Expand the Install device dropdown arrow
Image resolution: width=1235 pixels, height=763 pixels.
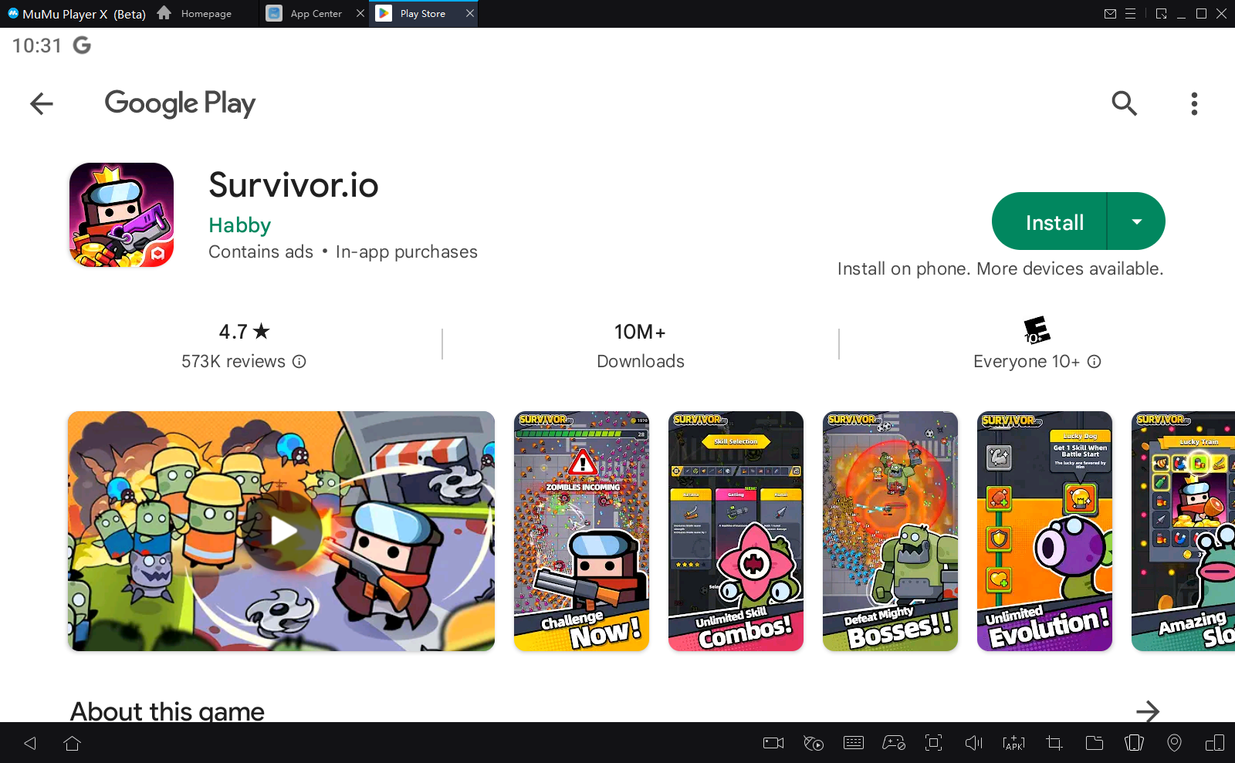coord(1136,221)
